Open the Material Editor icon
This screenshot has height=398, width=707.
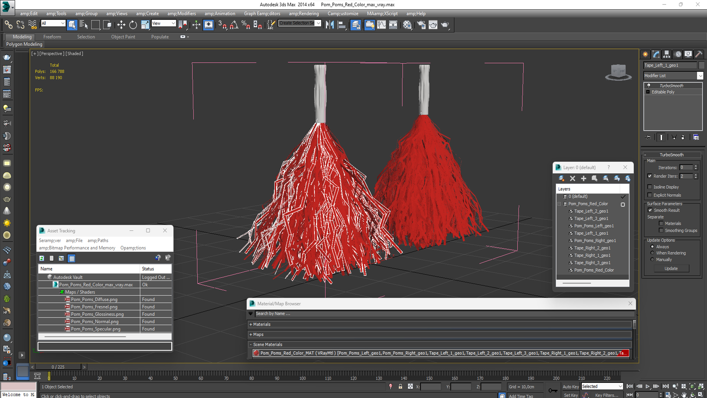(407, 25)
